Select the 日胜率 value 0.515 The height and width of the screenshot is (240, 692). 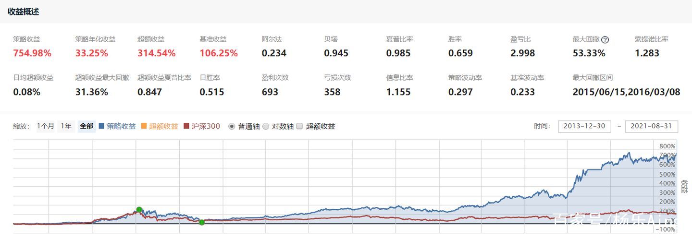[x=212, y=92]
